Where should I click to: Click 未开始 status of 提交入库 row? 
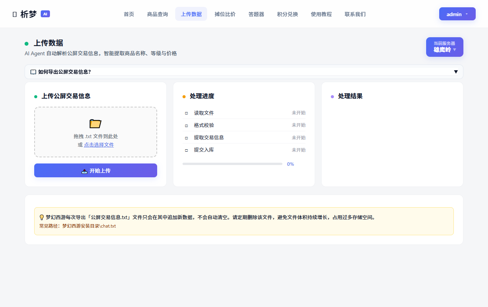click(x=299, y=150)
